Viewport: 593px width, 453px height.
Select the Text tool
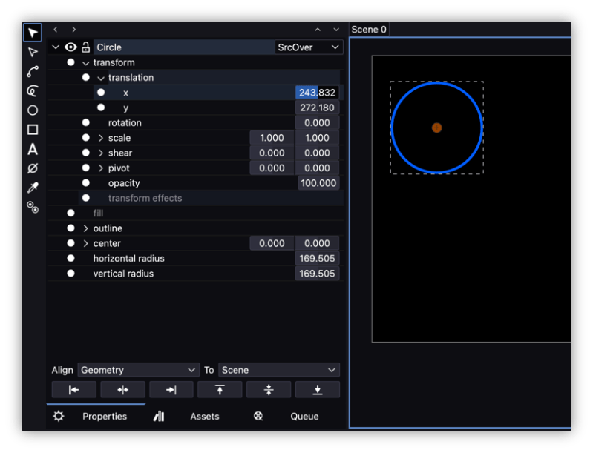point(33,149)
